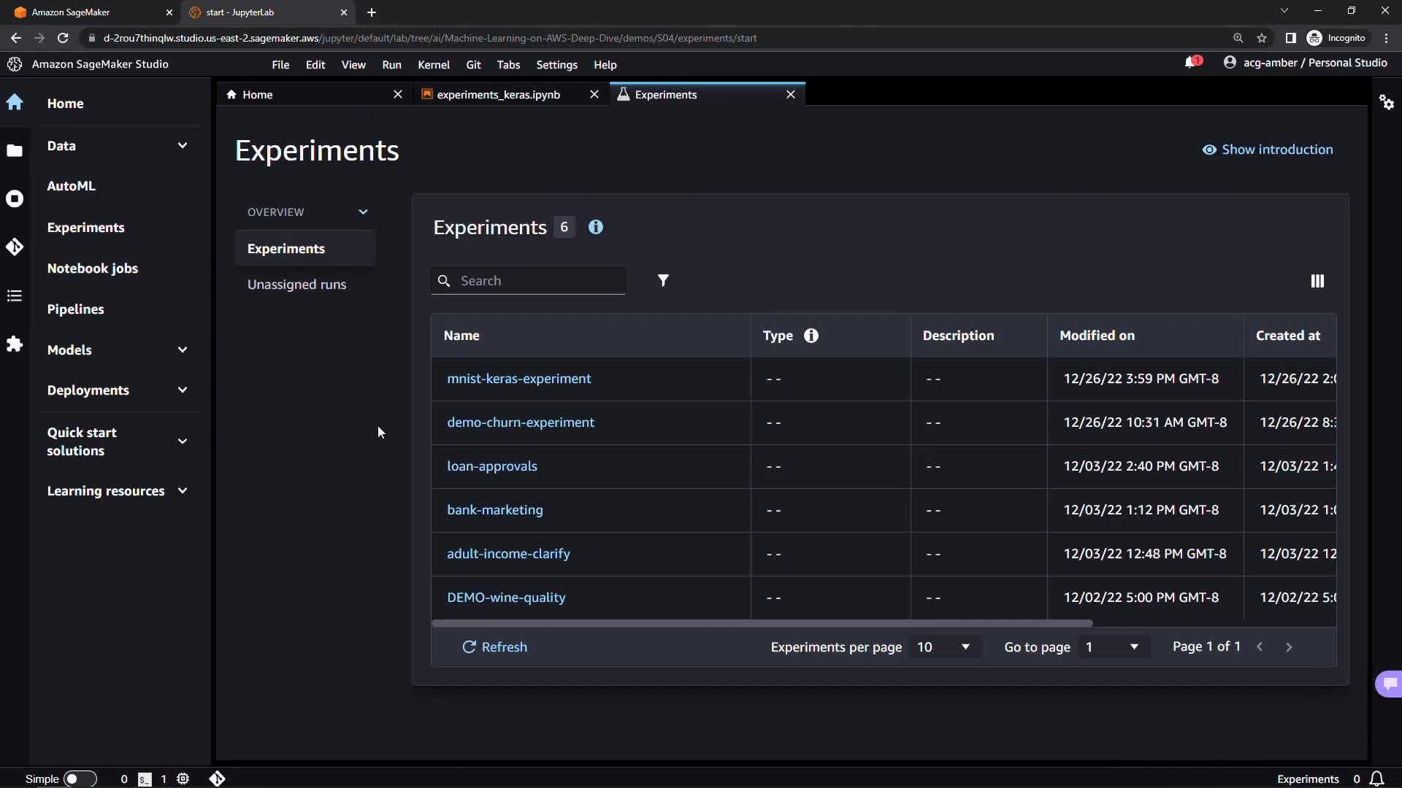Open the file browser folder icon

point(15,151)
